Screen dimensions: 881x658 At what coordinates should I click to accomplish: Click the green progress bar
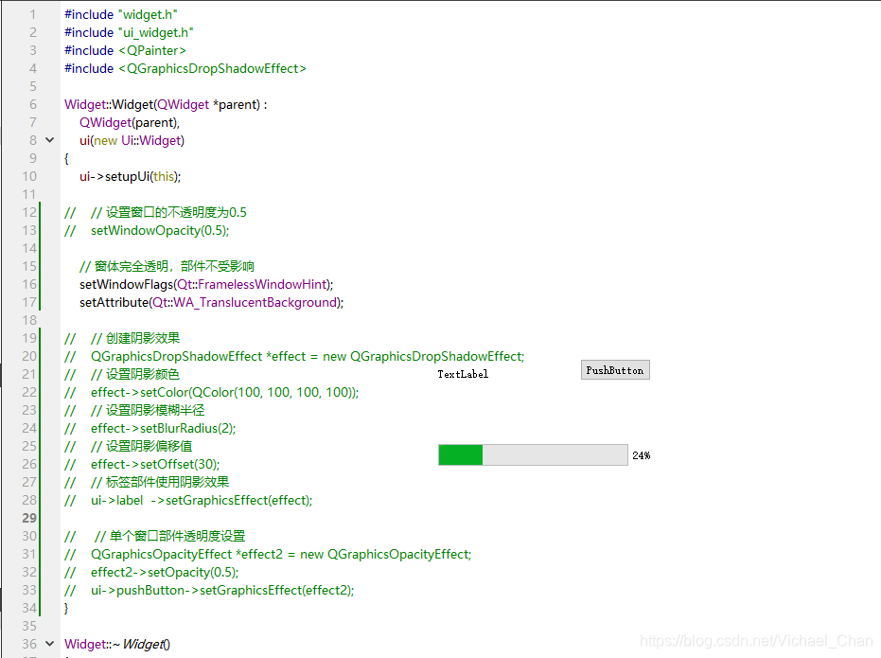click(x=533, y=455)
